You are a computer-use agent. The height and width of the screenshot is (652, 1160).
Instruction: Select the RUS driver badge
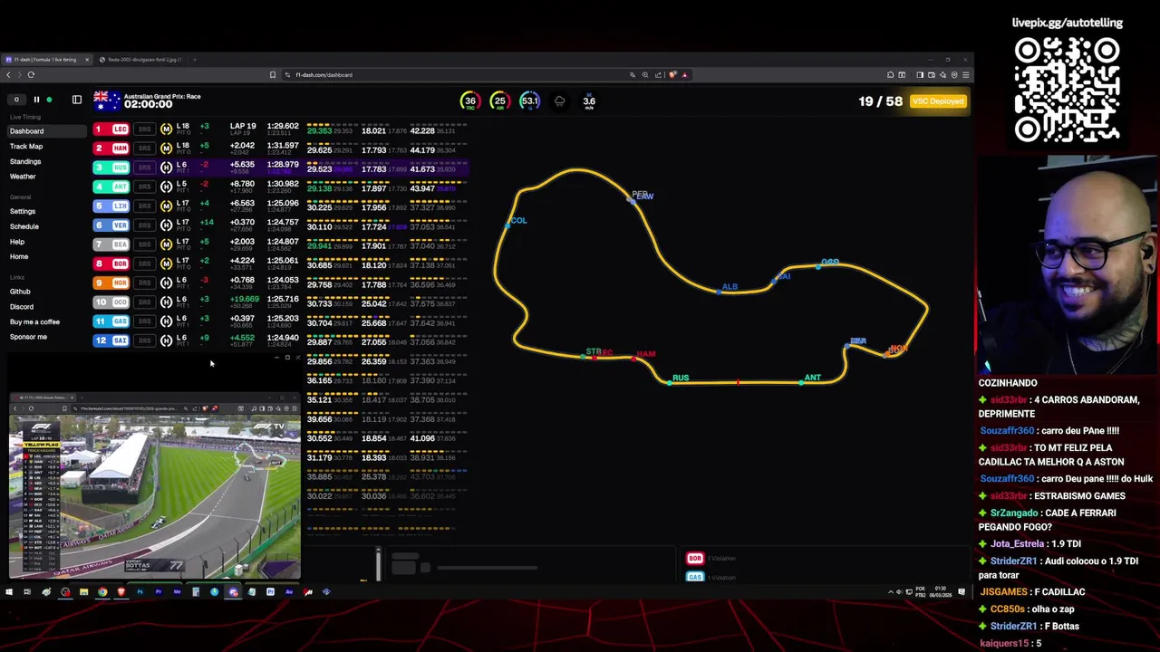click(112, 168)
